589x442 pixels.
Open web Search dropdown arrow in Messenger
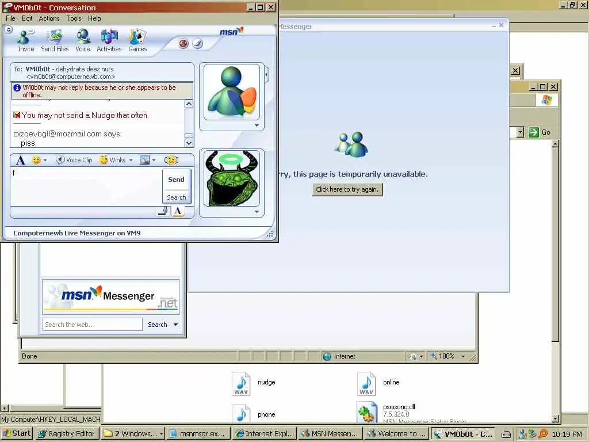click(176, 325)
